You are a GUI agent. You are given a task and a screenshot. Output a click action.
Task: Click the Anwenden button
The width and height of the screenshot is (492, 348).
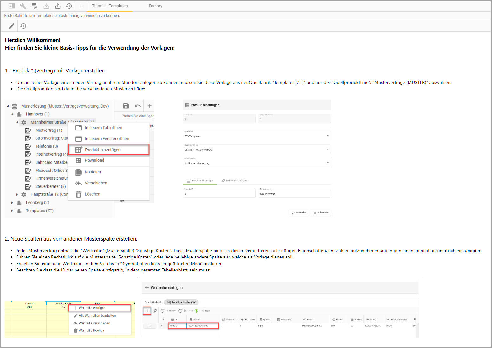299,213
